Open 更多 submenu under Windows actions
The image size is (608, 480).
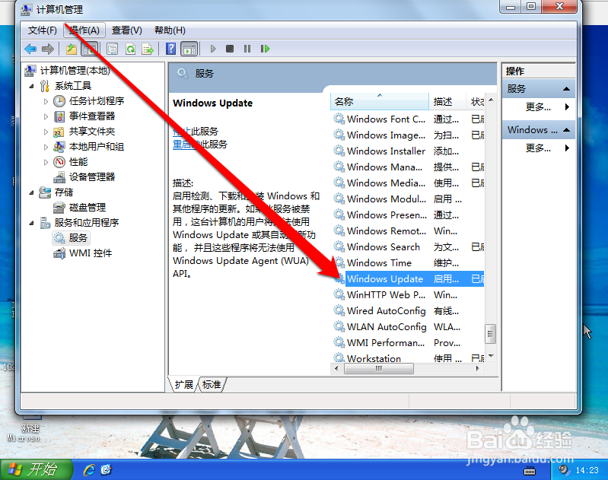(538, 148)
